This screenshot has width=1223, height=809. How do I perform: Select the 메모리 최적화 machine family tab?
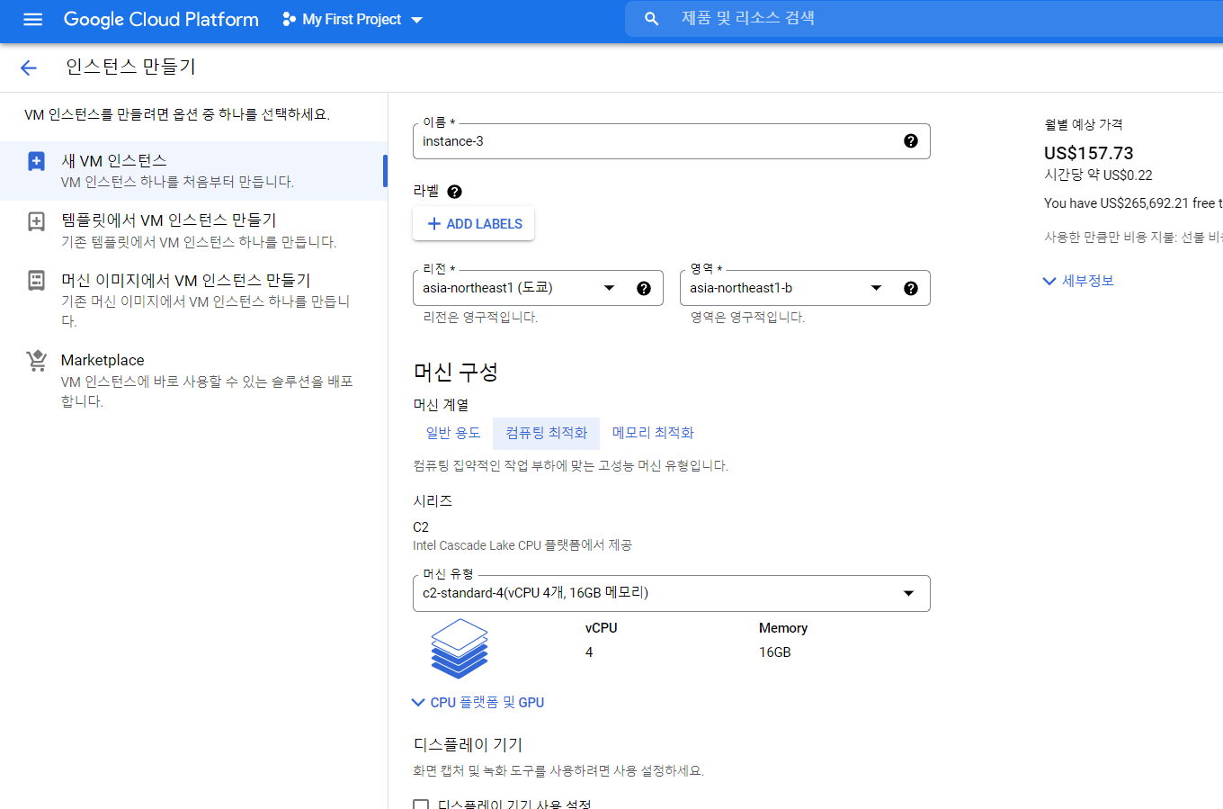coord(653,433)
